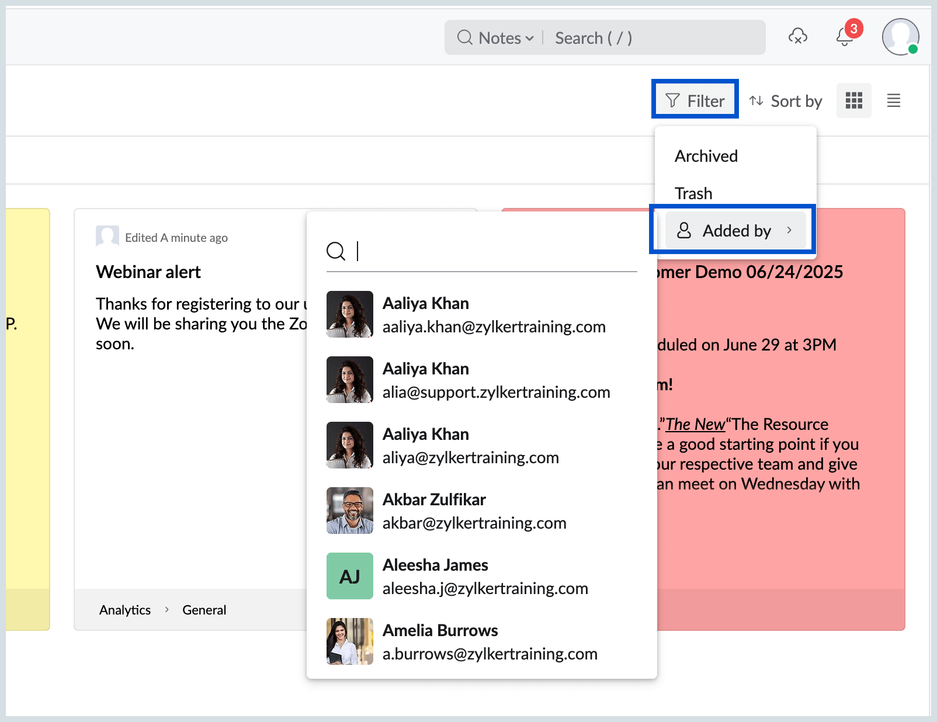This screenshot has width=937, height=722.
Task: Click the General breadcrumb on the note card
Action: point(204,610)
